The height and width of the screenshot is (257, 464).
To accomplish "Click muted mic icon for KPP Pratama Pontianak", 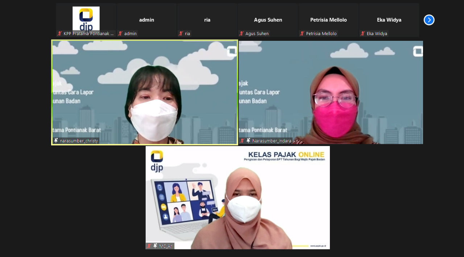I will pos(60,34).
